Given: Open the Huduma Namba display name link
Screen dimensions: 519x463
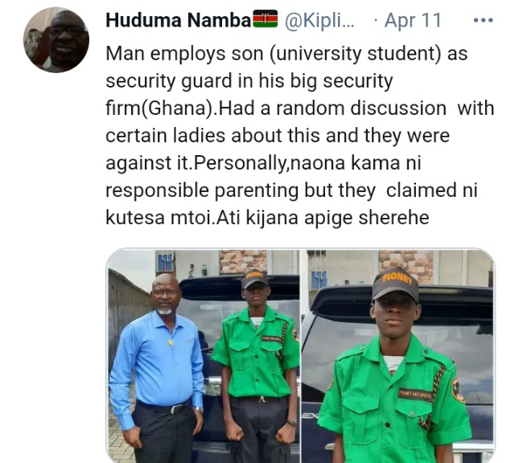Looking at the screenshot, I should click(179, 20).
